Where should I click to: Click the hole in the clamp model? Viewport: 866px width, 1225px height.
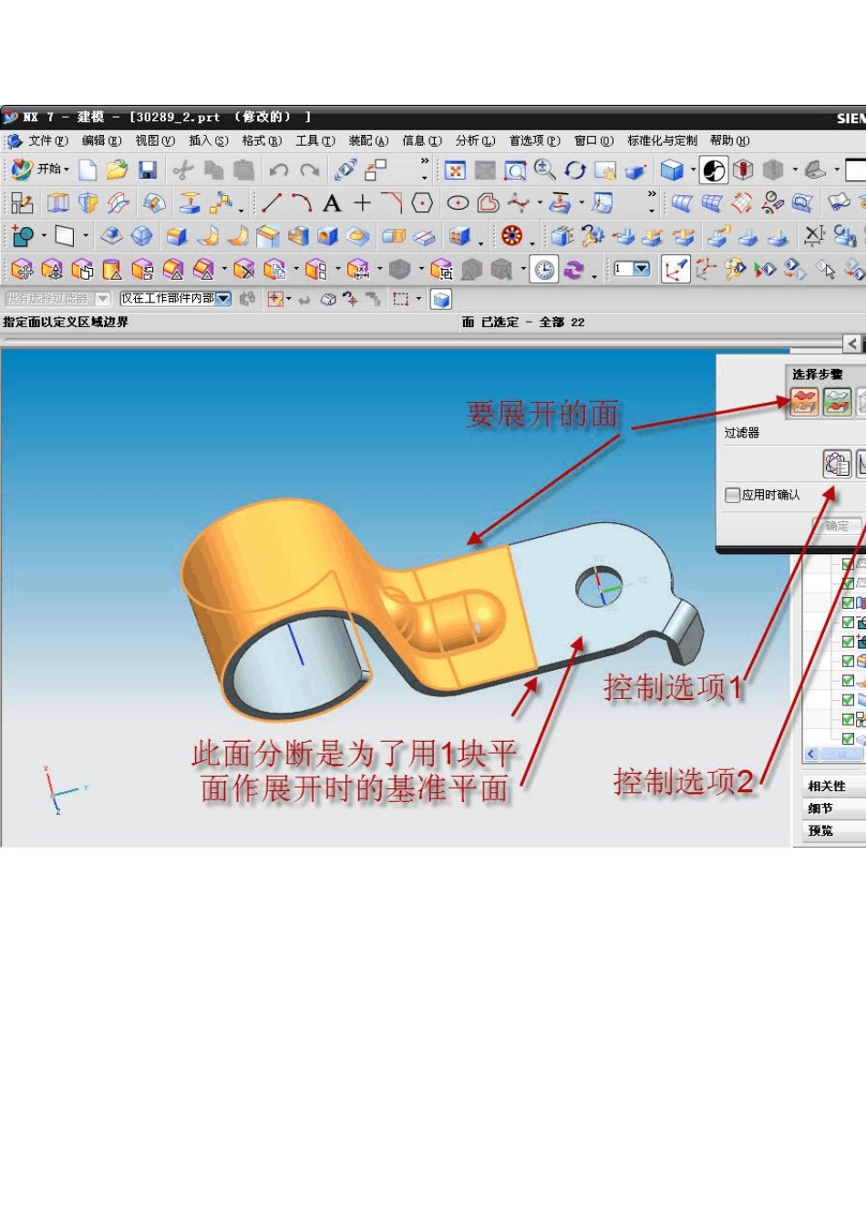[x=600, y=586]
